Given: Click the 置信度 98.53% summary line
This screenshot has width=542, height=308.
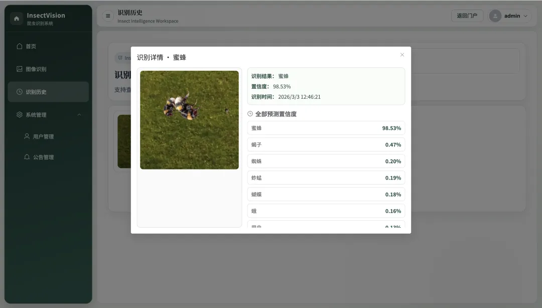Looking at the screenshot, I should (271, 87).
